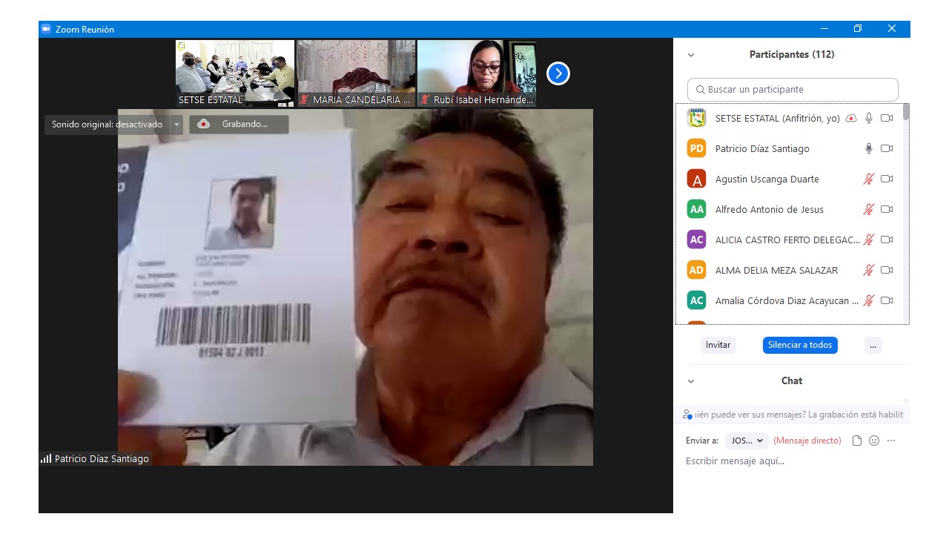
Task: Click the next video thumbnails arrow
Action: [x=558, y=73]
